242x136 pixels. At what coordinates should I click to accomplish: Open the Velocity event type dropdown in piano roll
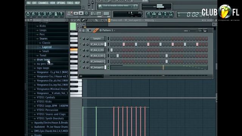pos(150,20)
